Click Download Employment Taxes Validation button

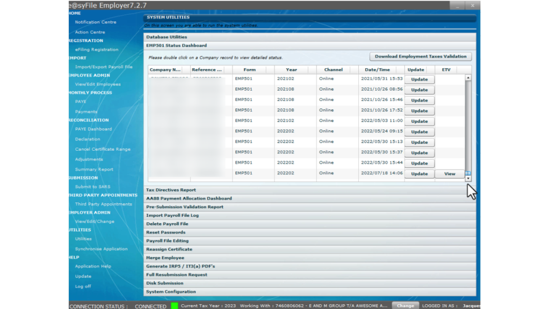(421, 56)
